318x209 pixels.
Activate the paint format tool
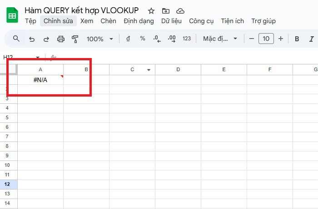pyautogui.click(x=75, y=39)
